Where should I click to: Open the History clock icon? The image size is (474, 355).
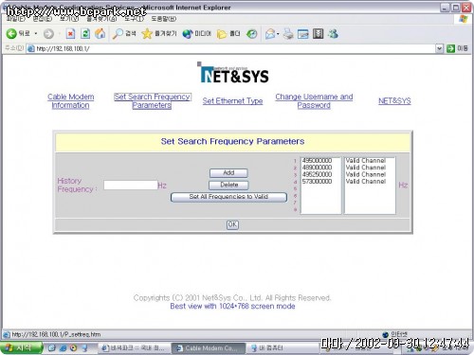(251, 33)
